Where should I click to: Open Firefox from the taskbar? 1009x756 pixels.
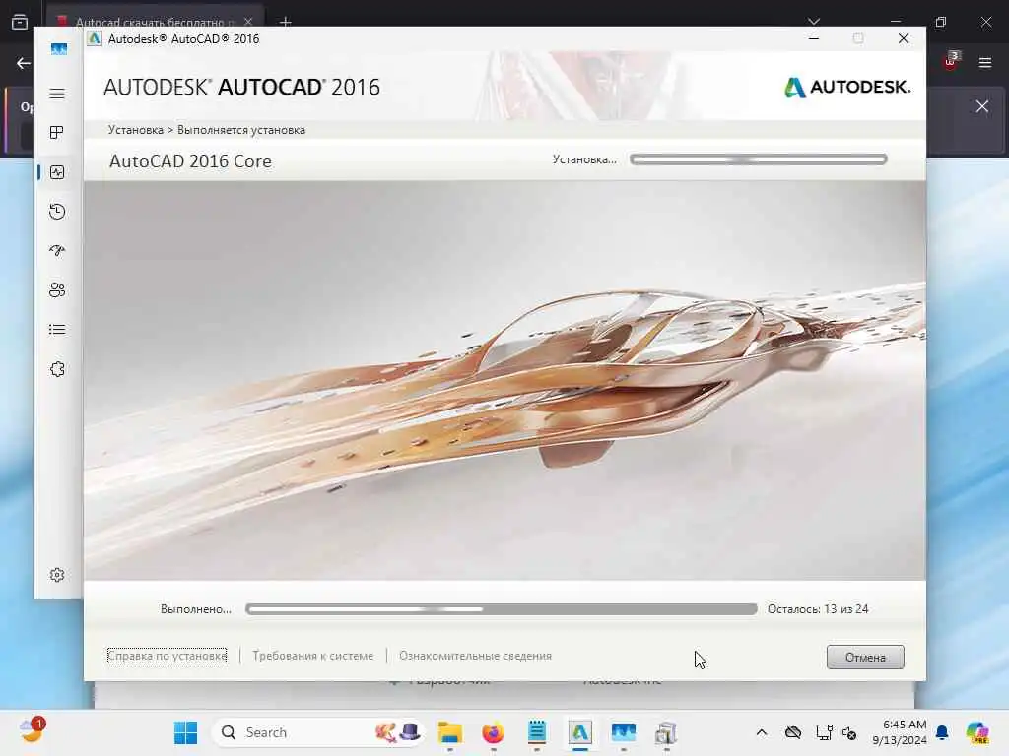(493, 732)
